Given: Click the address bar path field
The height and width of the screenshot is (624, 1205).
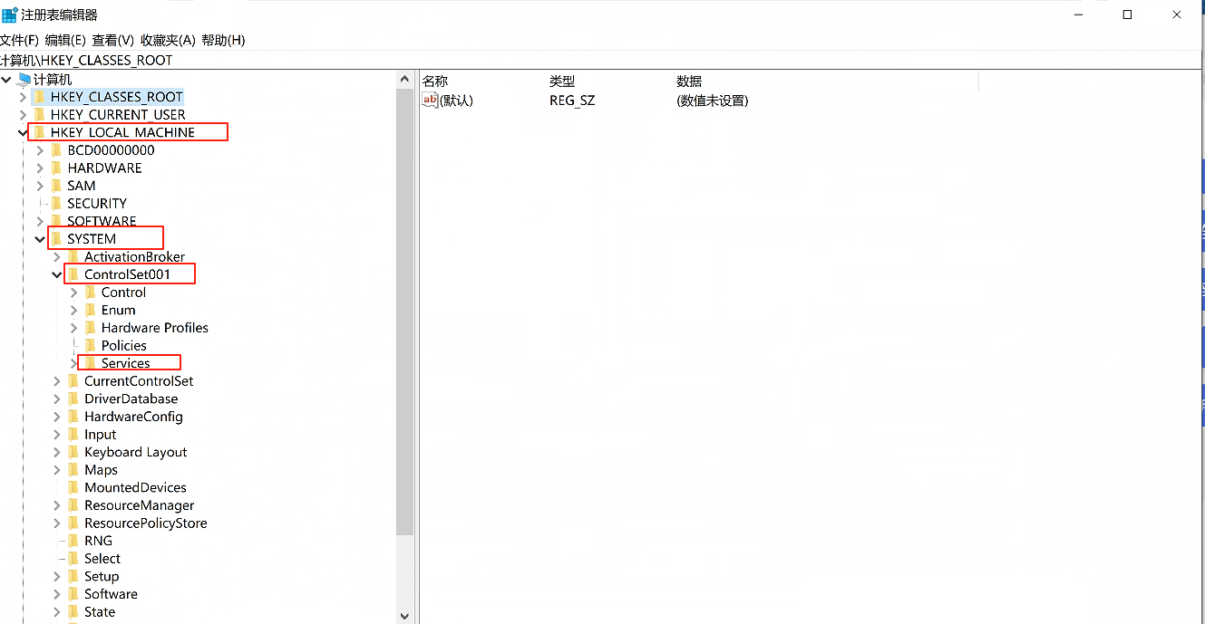Looking at the screenshot, I should [x=602, y=60].
